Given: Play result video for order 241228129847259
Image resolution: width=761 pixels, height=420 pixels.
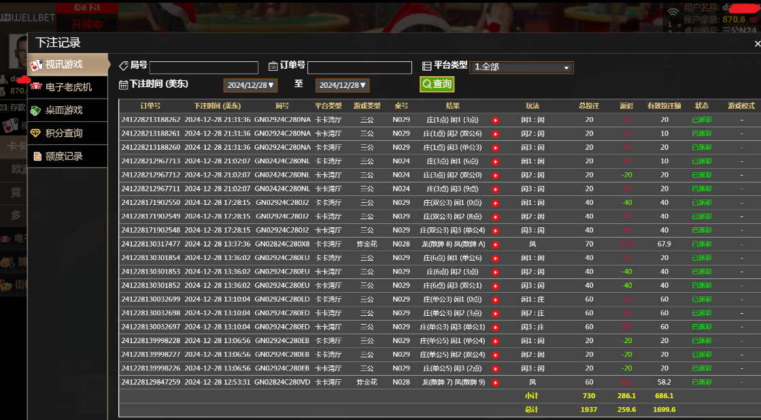Looking at the screenshot, I should (x=496, y=383).
